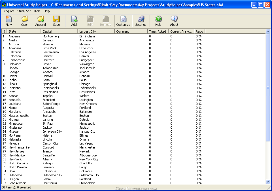The width and height of the screenshot is (272, 191).
Task: Create a new study set with New icon
Action: pos(9,21)
